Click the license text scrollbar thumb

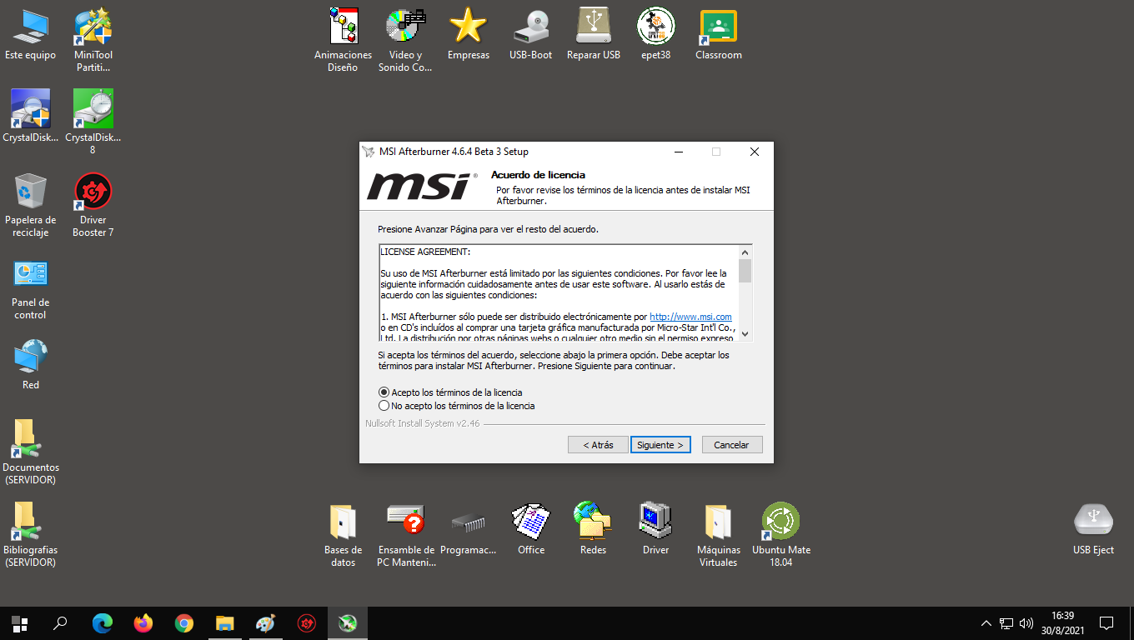point(745,271)
